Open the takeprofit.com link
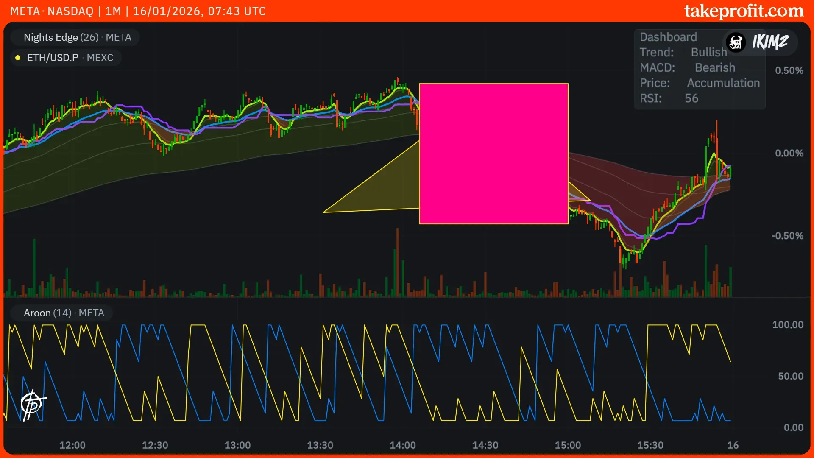This screenshot has height=458, width=814. (744, 11)
